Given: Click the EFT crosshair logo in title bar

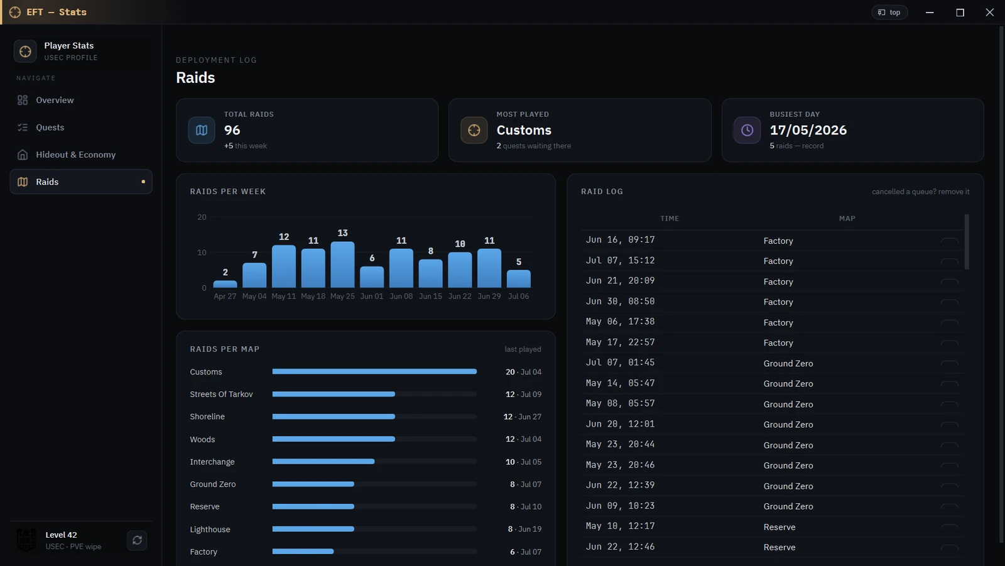Looking at the screenshot, I should tap(15, 12).
